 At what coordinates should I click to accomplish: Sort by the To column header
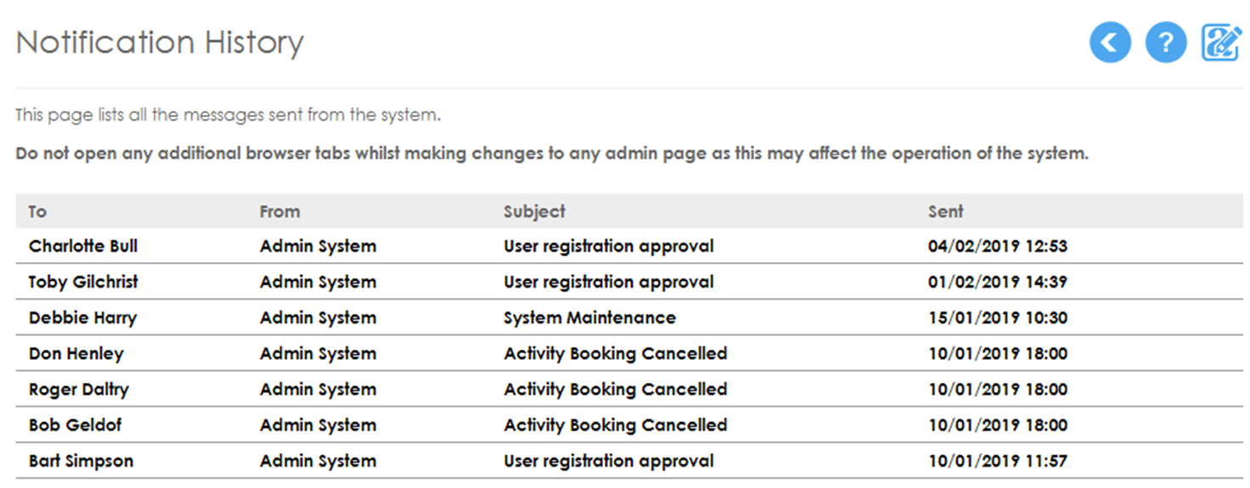click(37, 211)
